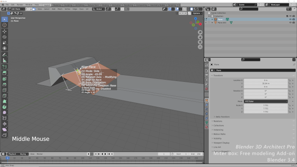
Task: Select the Add Cube tool
Action: tap(5, 67)
